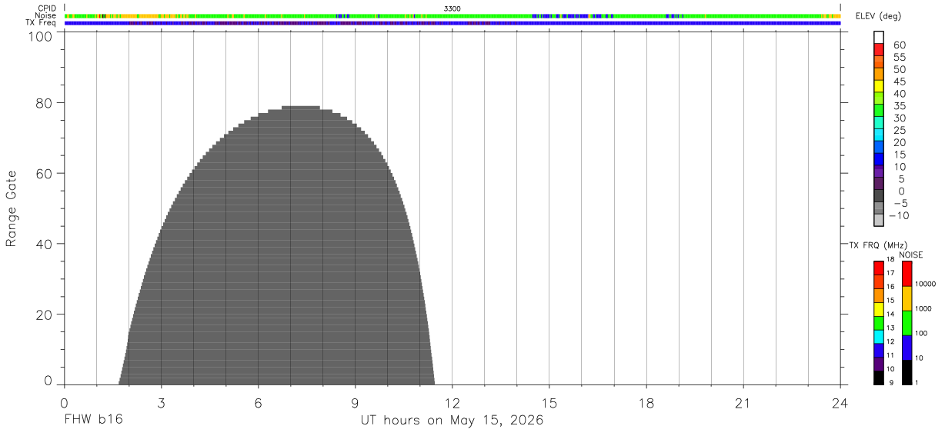Click the -10 label on ELEV colorbar
945x436 pixels.
[x=898, y=215]
